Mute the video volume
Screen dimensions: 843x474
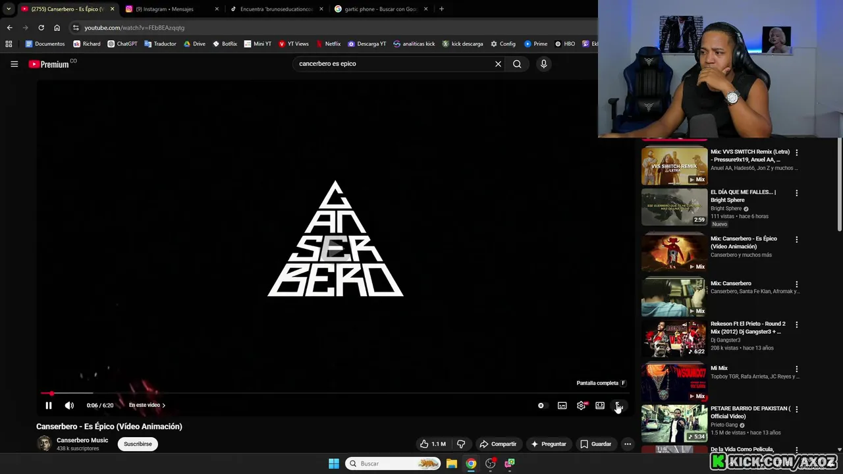[69, 406]
